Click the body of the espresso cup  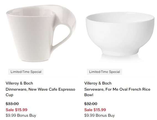[30, 38]
